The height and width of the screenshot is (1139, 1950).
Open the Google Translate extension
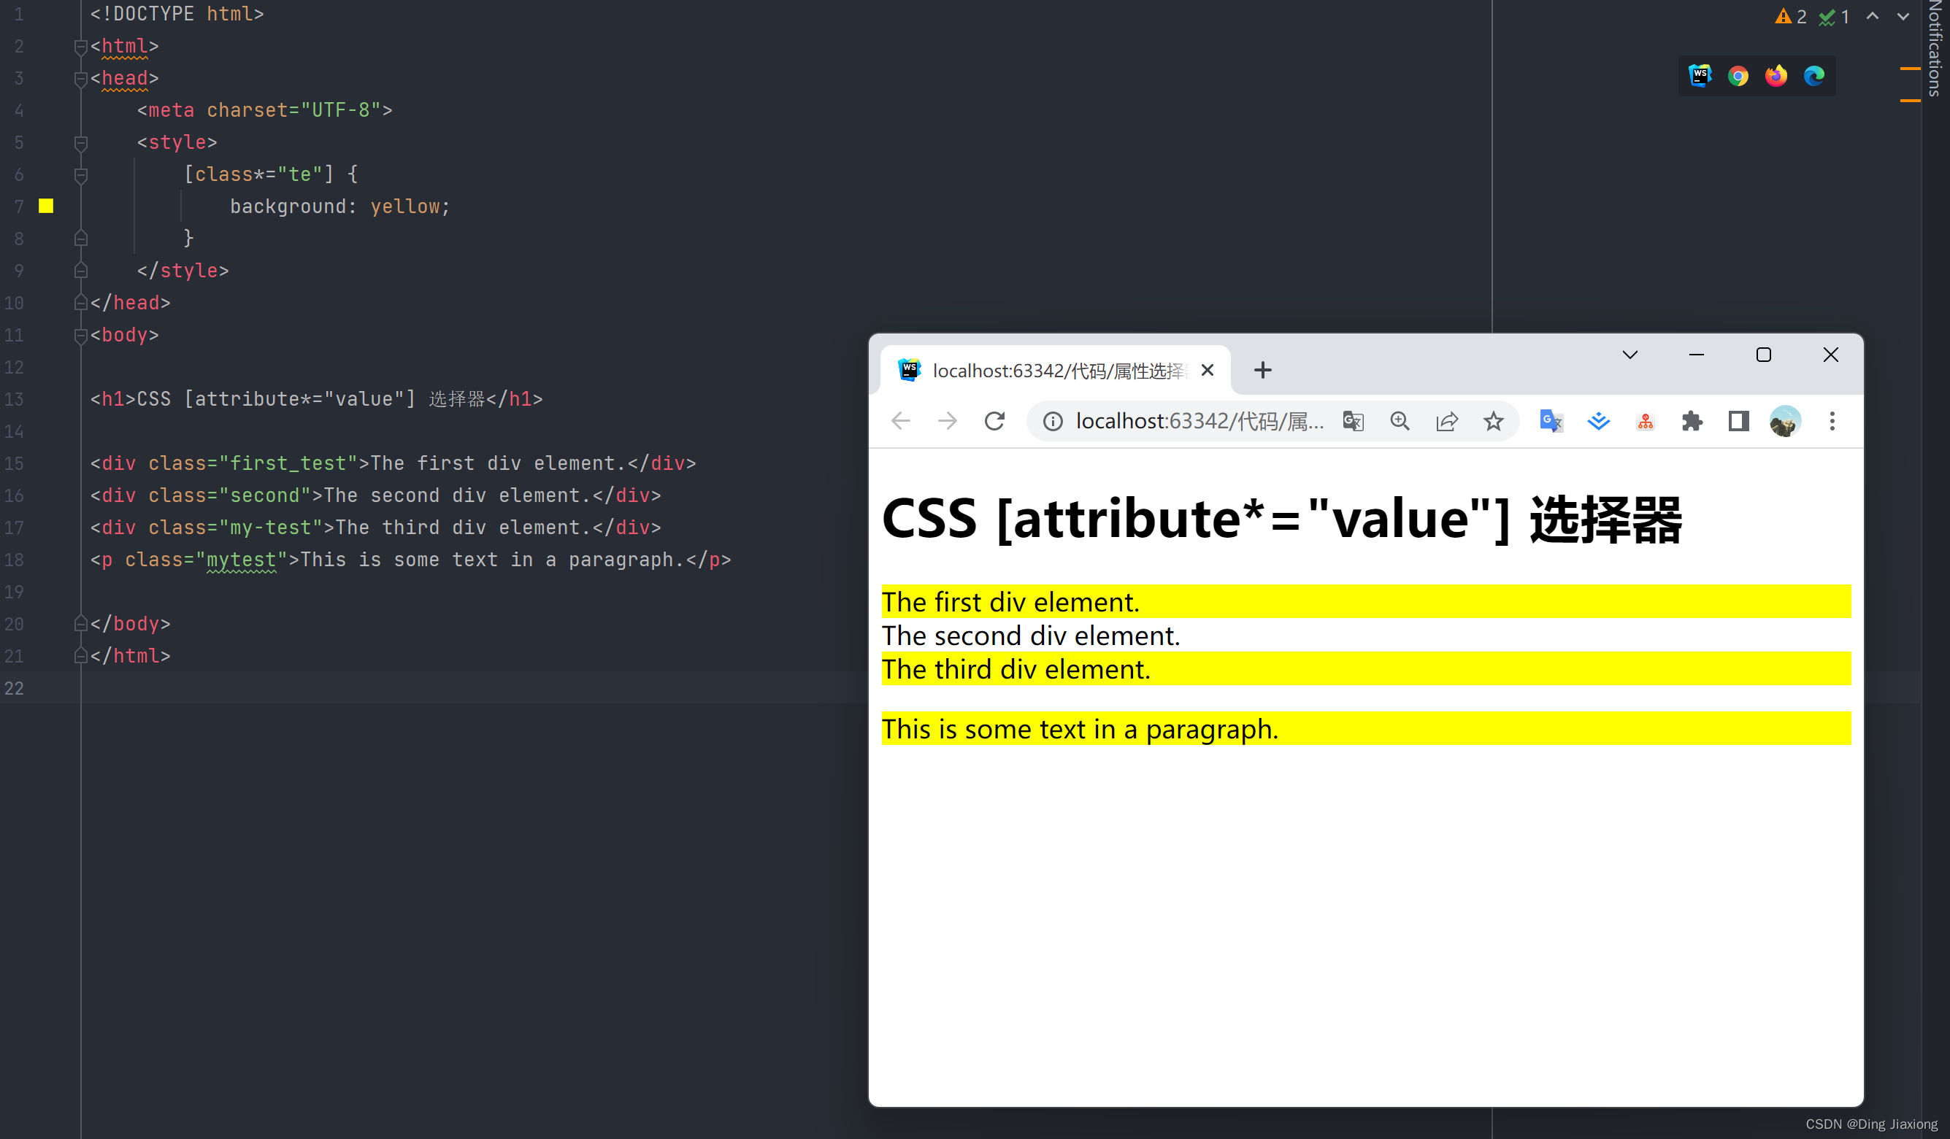(x=1551, y=422)
